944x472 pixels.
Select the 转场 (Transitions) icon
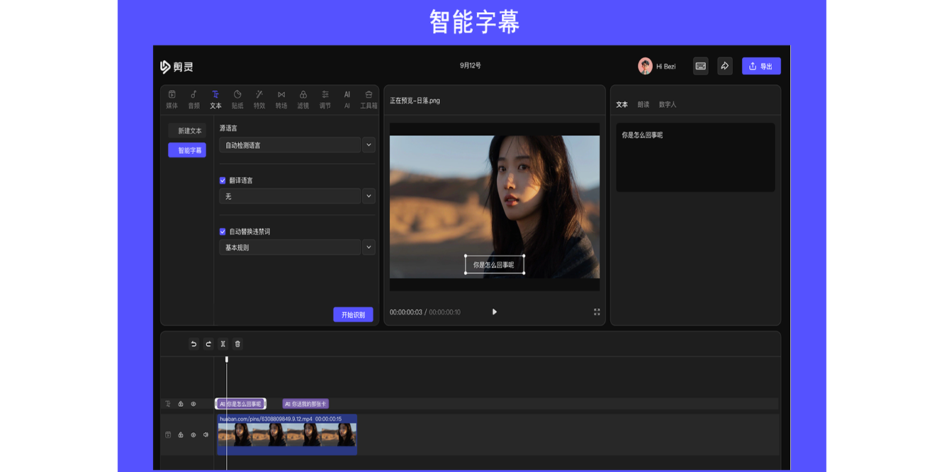click(x=280, y=98)
